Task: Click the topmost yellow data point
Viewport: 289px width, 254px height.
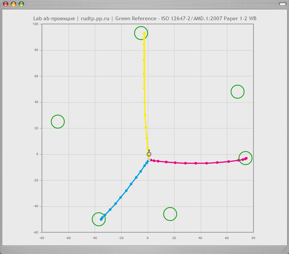Action: 144,33
